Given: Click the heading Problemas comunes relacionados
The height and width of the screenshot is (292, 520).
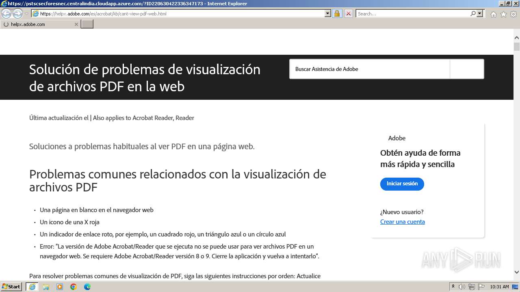Looking at the screenshot, I should coord(178,180).
